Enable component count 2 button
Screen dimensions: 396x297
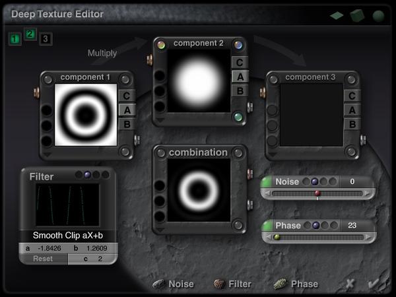[x=30, y=34]
